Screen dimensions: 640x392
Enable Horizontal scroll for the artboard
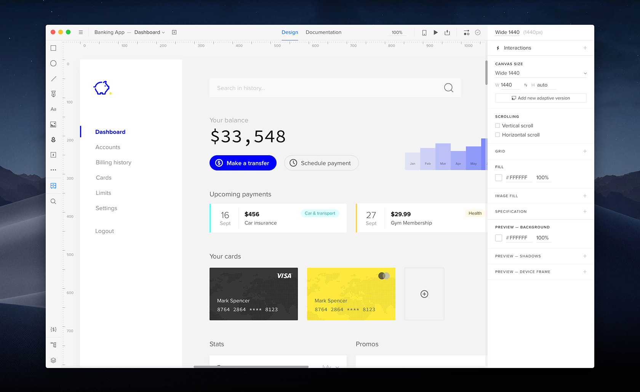point(498,135)
